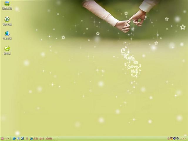Click the pink toolbar handle beside quick launch

[x=27, y=139]
